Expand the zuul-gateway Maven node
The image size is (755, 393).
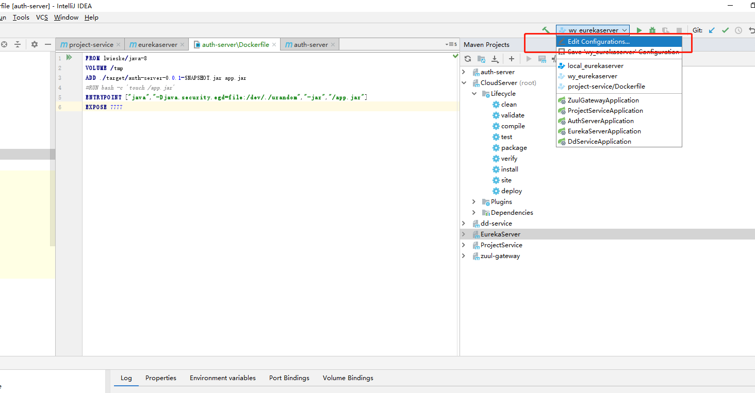click(463, 256)
